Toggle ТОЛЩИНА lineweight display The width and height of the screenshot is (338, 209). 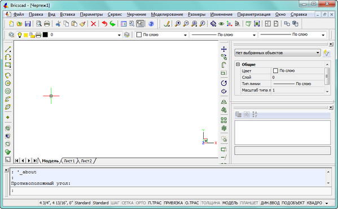pyautogui.click(x=210, y=203)
